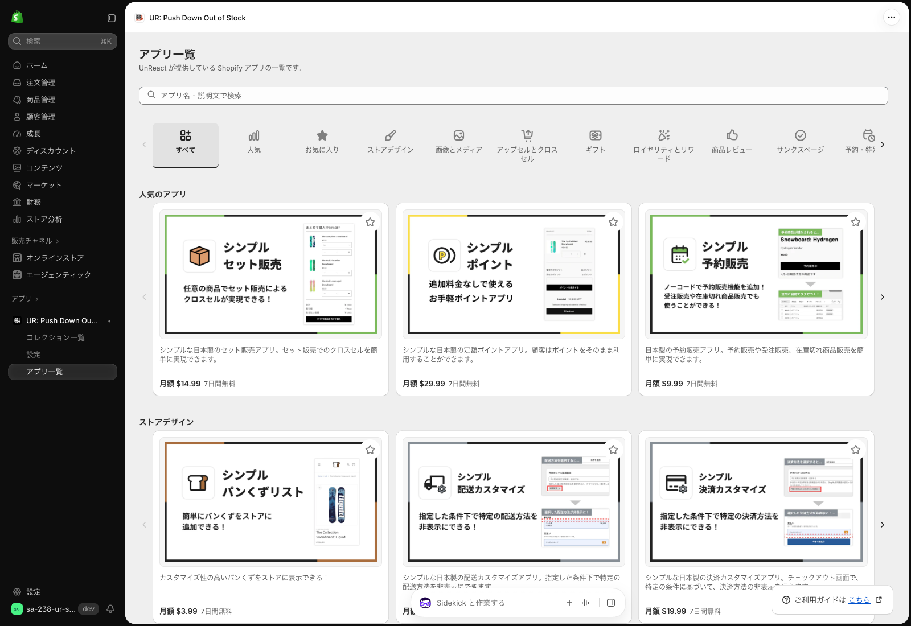Expand the 販売チャネル section
Screen dimensions: 911x626
[35, 241]
